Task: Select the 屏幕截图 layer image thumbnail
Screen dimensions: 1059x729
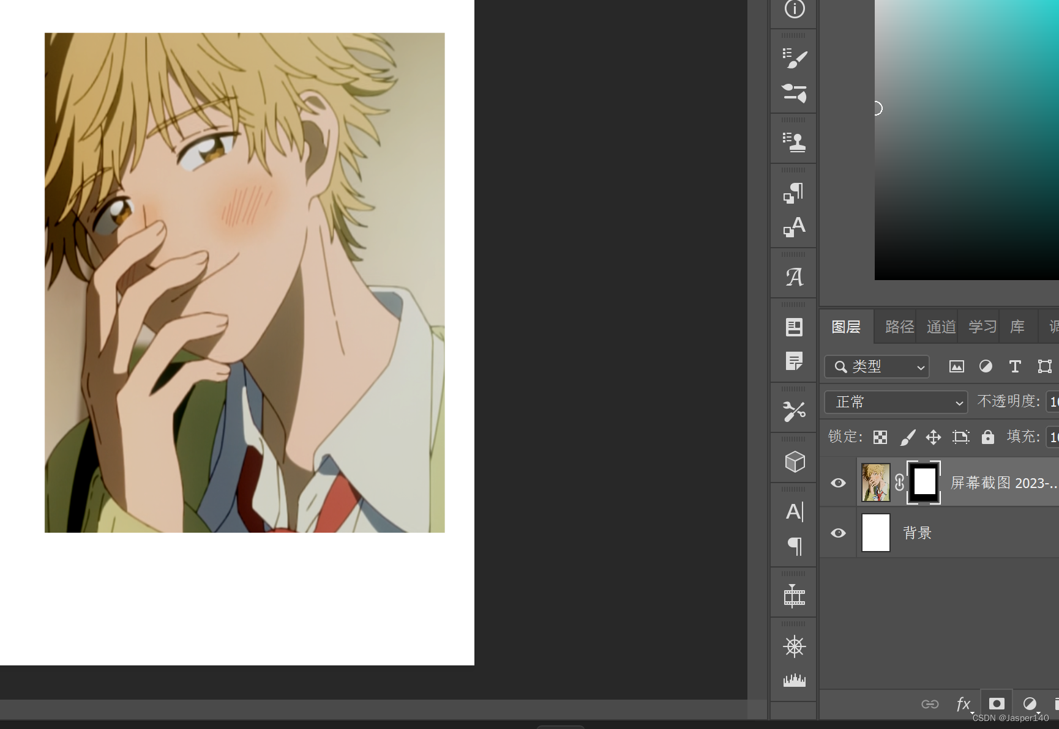Action: pyautogui.click(x=876, y=483)
